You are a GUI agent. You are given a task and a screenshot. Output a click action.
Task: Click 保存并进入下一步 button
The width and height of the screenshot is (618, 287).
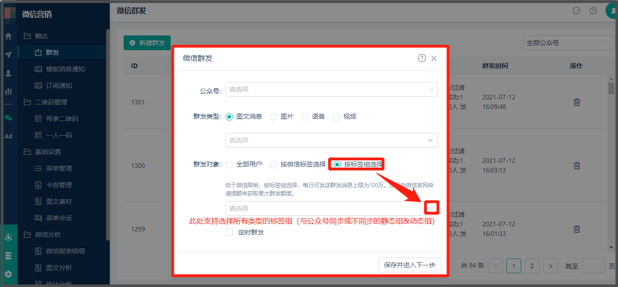[410, 265]
